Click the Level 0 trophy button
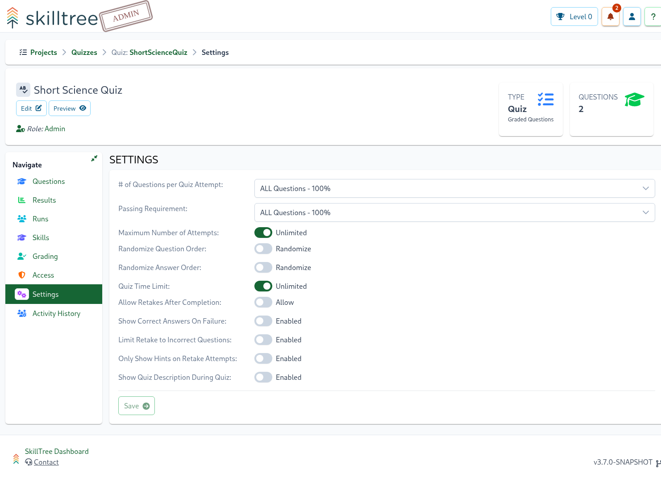 tap(574, 17)
